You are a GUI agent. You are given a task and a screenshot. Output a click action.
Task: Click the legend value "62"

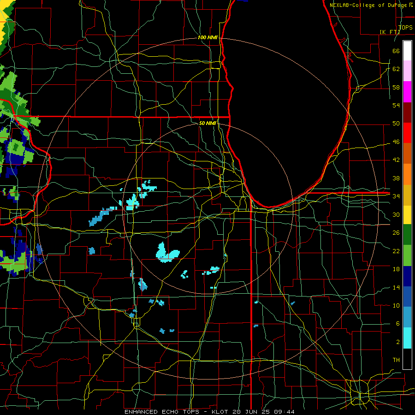[x=396, y=69]
